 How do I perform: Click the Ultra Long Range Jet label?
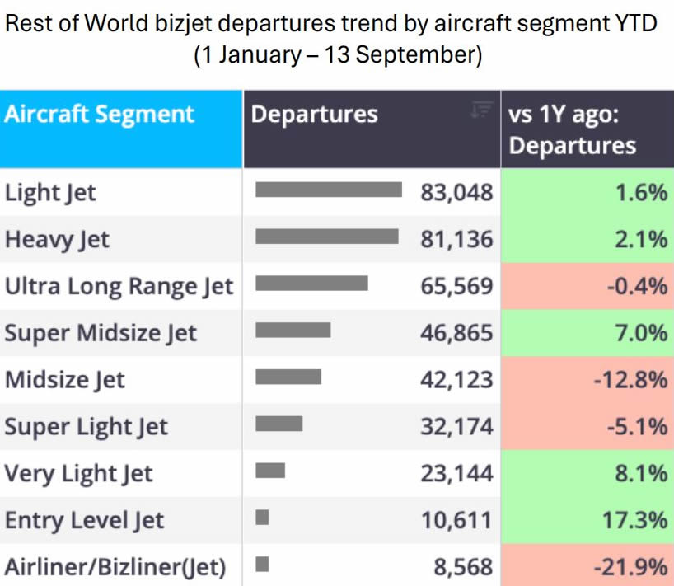coord(119,286)
